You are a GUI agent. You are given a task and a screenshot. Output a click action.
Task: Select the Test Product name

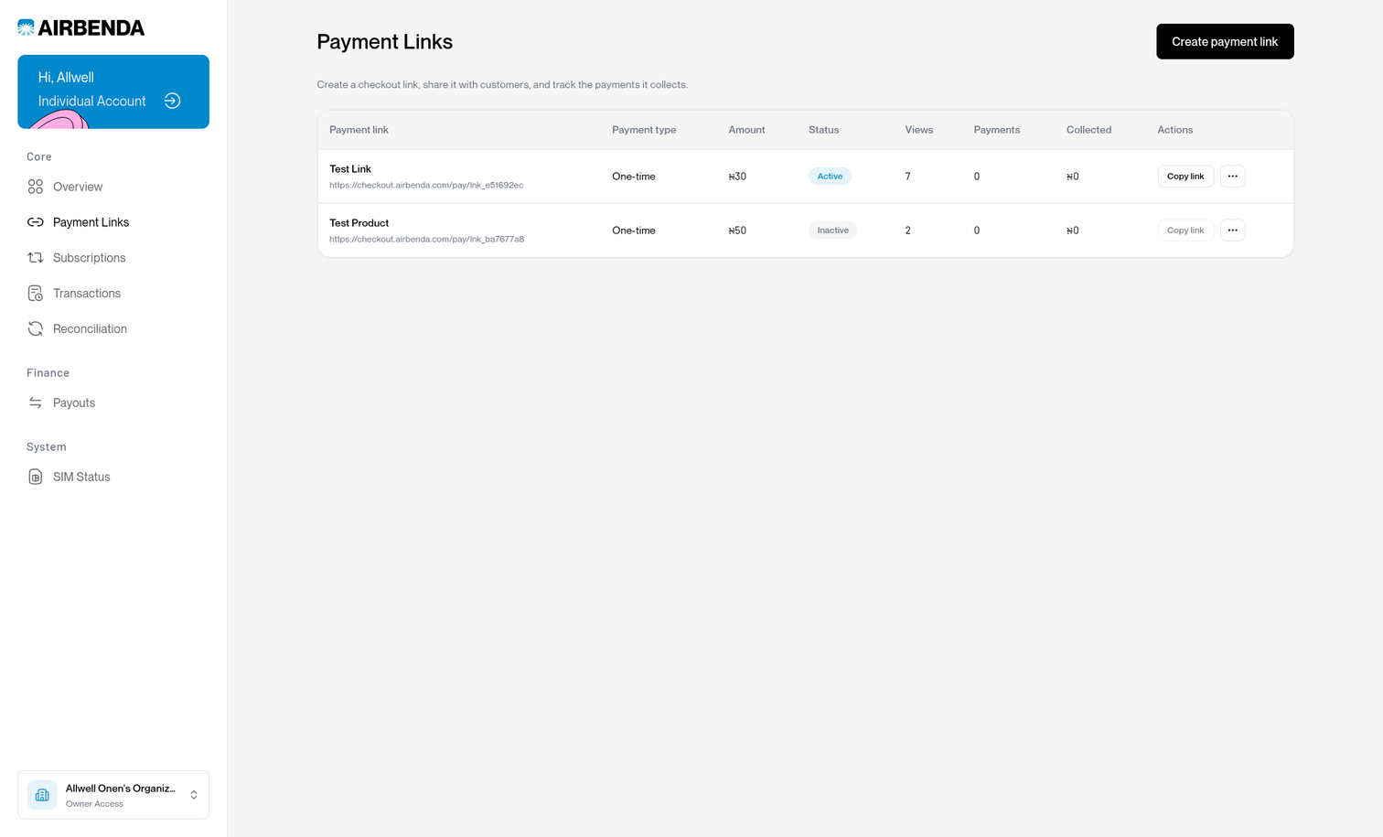(x=359, y=223)
